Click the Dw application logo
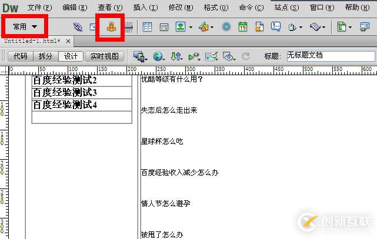This screenshot has width=377, height=239. [11, 8]
